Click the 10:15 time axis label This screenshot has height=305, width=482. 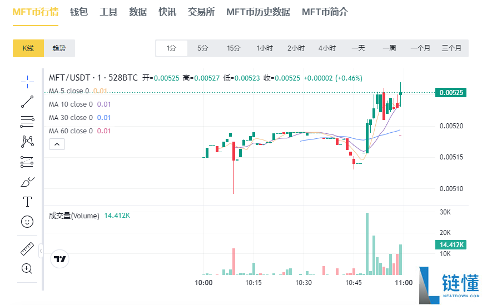(254, 283)
